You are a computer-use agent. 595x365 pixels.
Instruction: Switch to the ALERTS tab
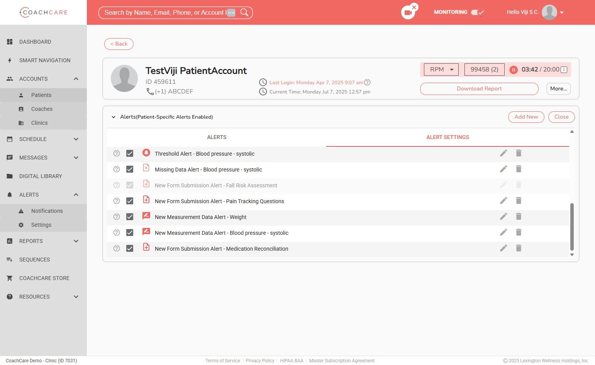click(217, 137)
